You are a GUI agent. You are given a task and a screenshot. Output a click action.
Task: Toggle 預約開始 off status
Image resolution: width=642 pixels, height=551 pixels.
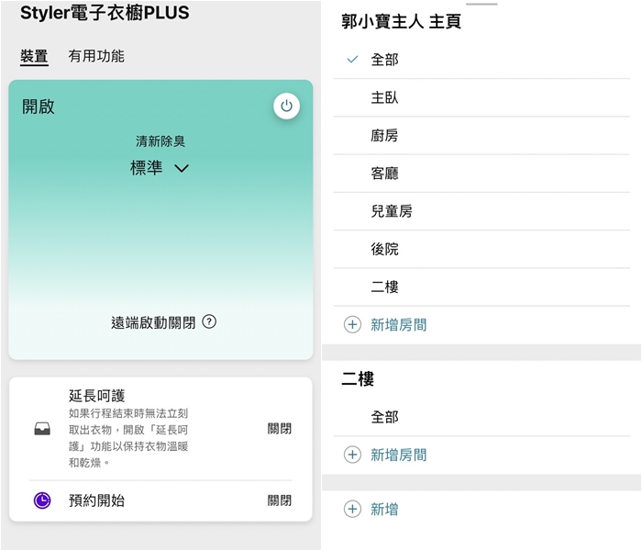pyautogui.click(x=279, y=500)
